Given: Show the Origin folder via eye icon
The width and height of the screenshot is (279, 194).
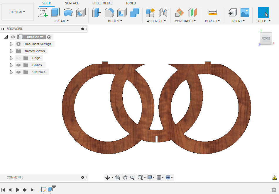Looking at the screenshot, I should pos(18,58).
